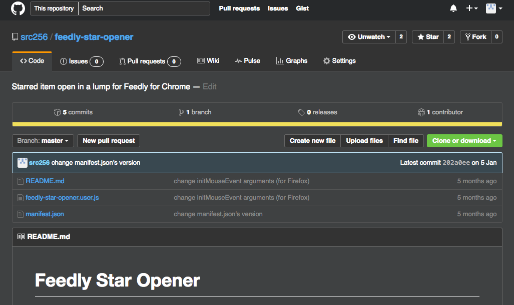This screenshot has width=514, height=305.
Task: Click the Feedly Star Opener heading
Action: [117, 281]
